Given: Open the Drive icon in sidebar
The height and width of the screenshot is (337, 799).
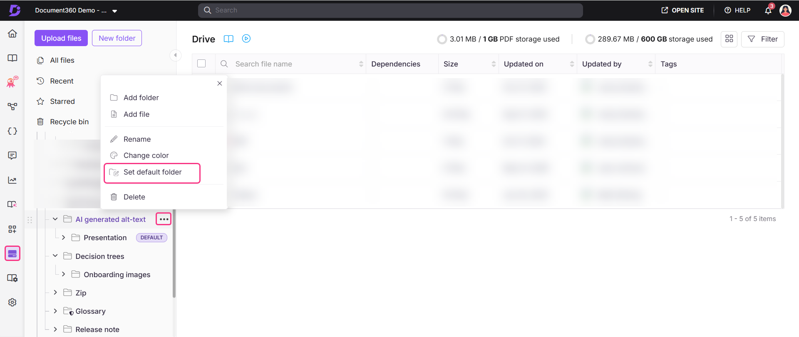Looking at the screenshot, I should [x=12, y=253].
